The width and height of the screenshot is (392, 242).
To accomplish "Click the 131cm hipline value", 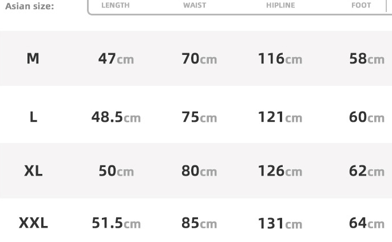I will 280,223.
